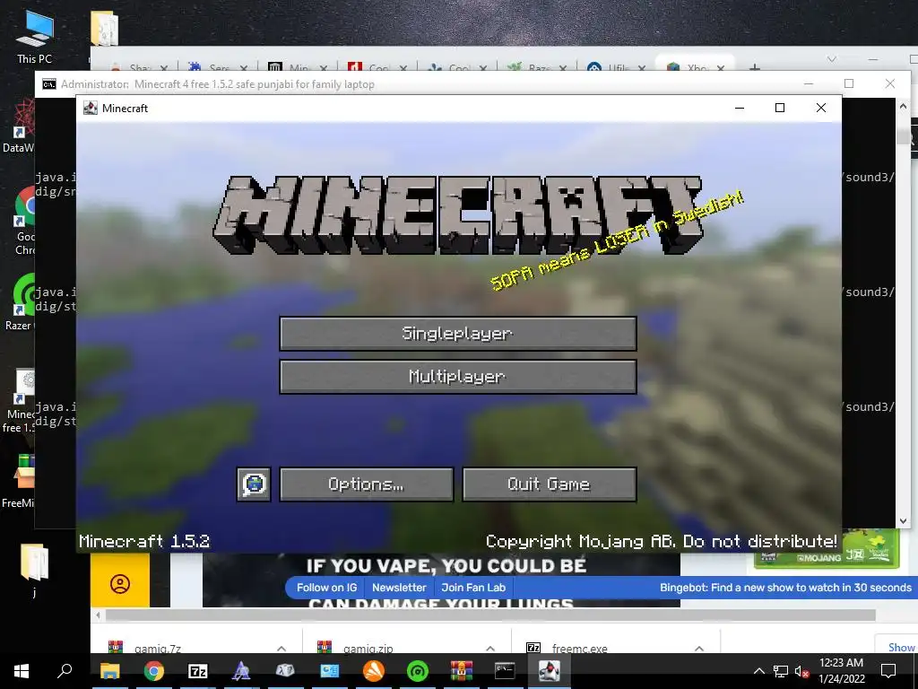Open the network status tray icon
Image resolution: width=918 pixels, height=689 pixels.
tap(781, 671)
